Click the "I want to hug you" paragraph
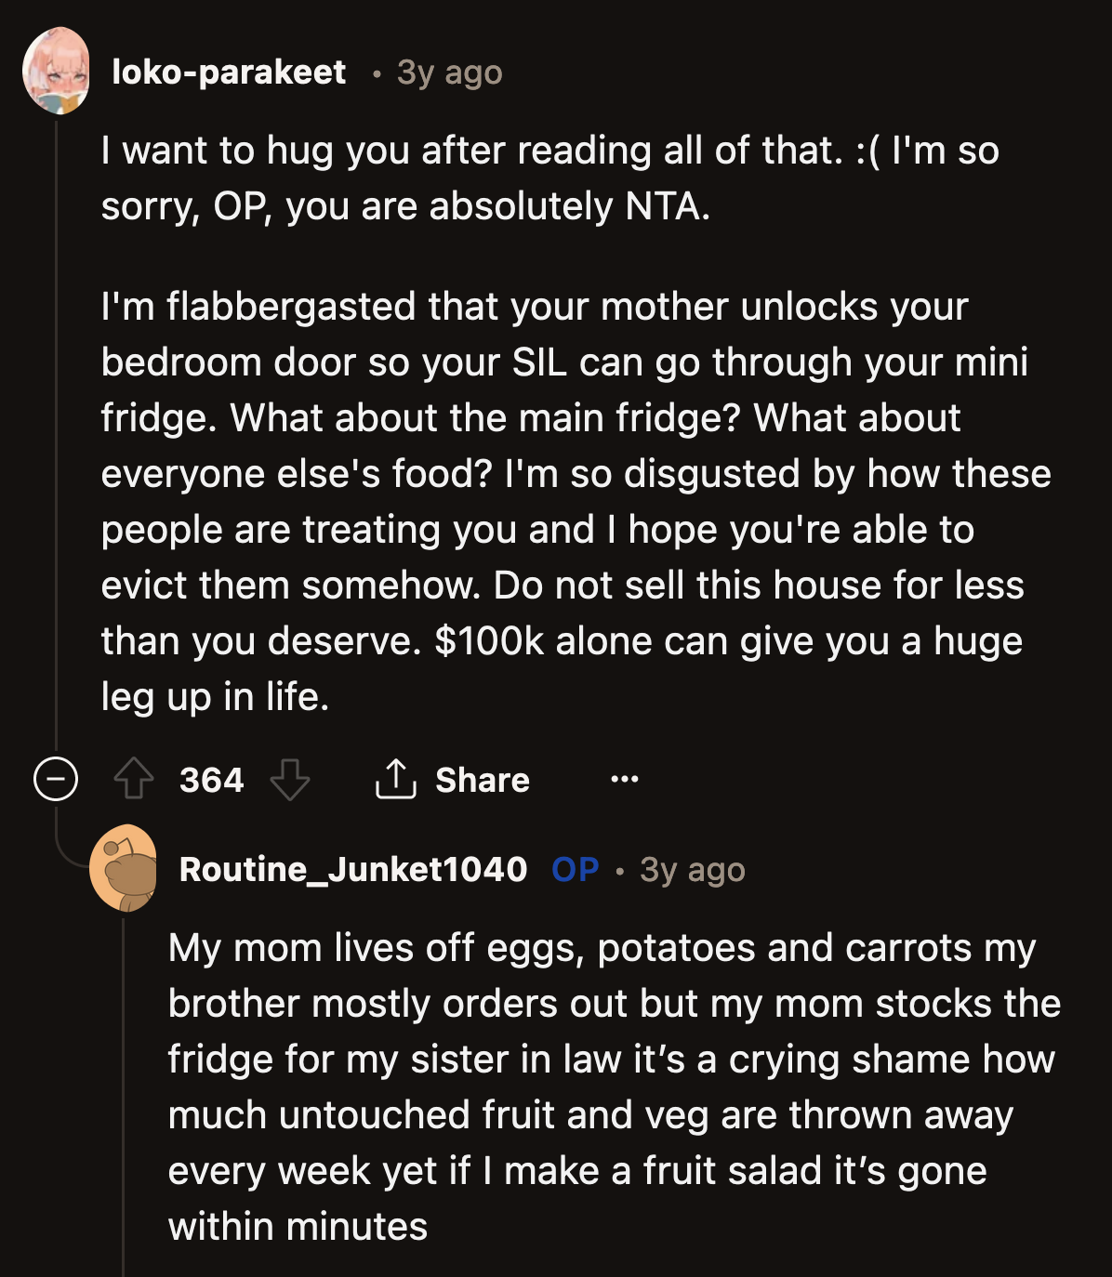 [x=549, y=178]
